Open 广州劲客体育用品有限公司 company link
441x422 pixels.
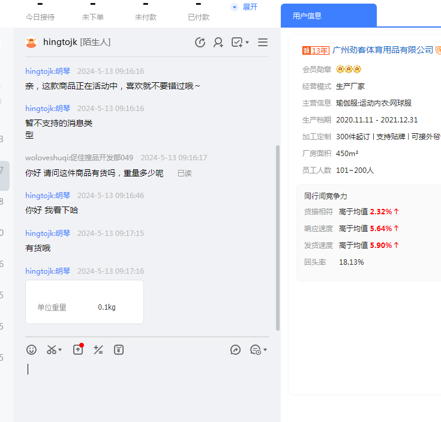click(382, 50)
